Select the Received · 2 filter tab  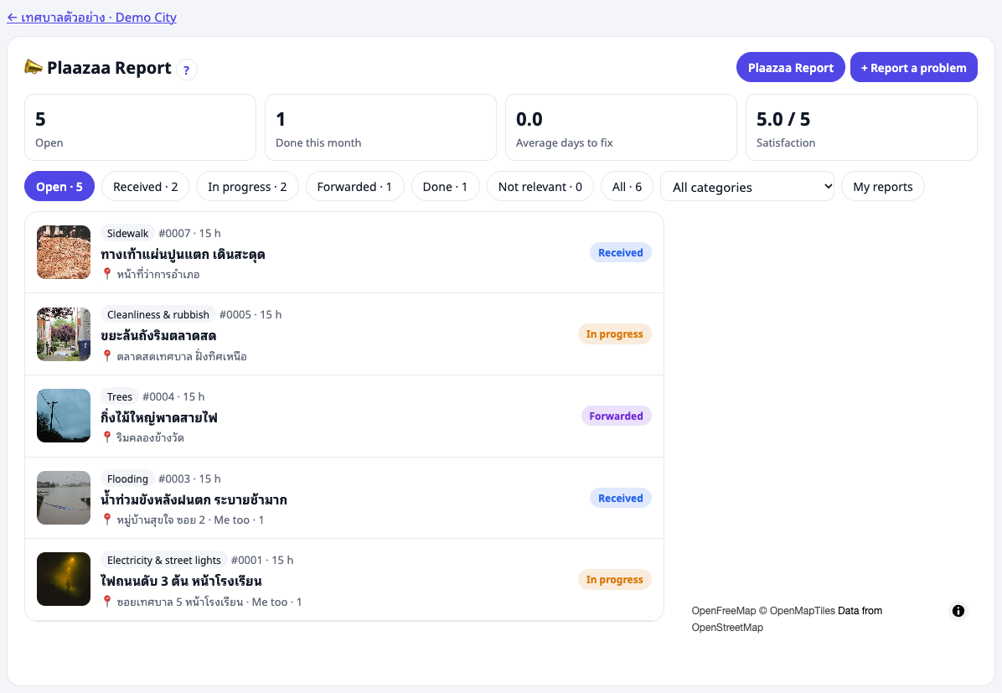146,187
